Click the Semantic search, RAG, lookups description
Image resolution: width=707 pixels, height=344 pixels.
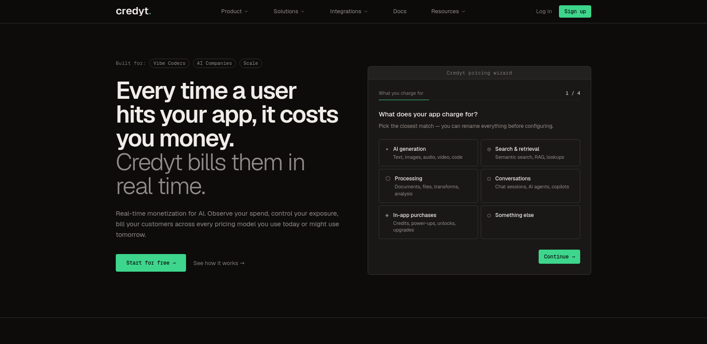[x=529, y=157]
